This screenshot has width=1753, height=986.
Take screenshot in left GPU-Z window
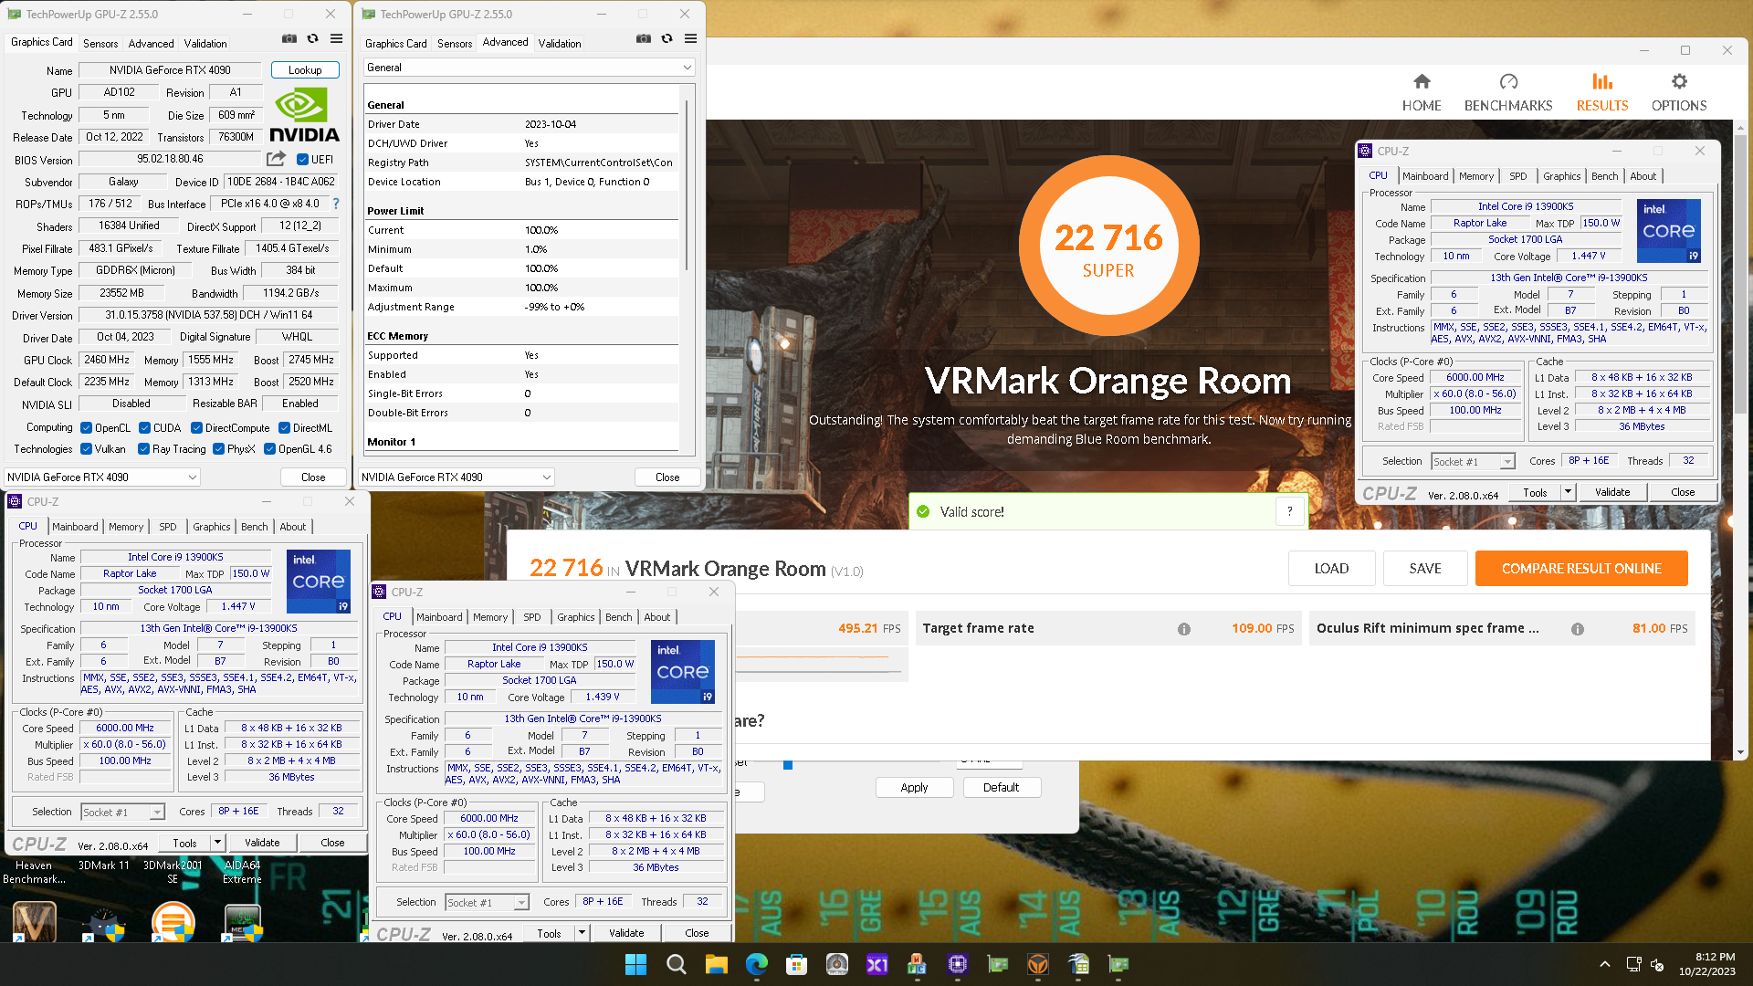click(289, 39)
